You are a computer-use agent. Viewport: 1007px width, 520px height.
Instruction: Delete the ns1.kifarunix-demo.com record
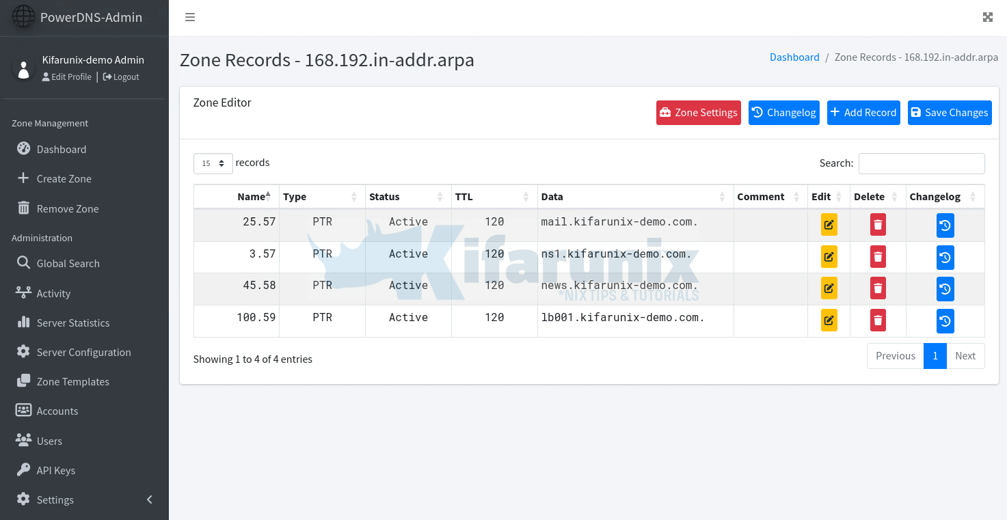click(878, 257)
